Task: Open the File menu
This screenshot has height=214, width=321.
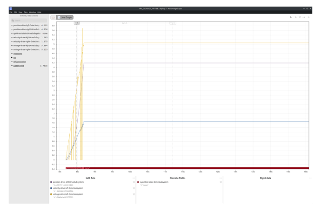Action: coord(11,12)
